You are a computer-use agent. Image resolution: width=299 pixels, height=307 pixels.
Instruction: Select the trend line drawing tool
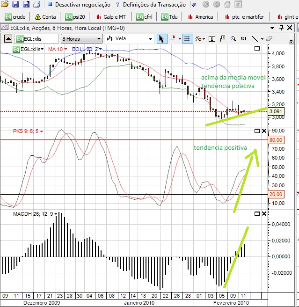coord(255,39)
